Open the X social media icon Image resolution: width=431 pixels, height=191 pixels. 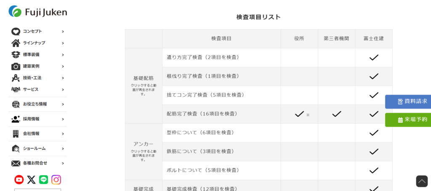click(x=31, y=180)
